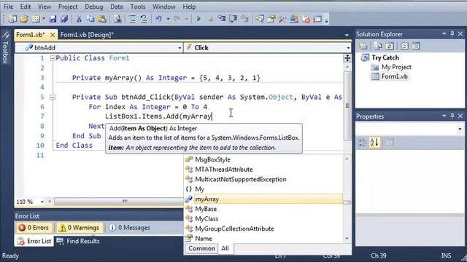The image size is (467, 262).
Task: Open the Tools menu
Action: pos(138,7)
